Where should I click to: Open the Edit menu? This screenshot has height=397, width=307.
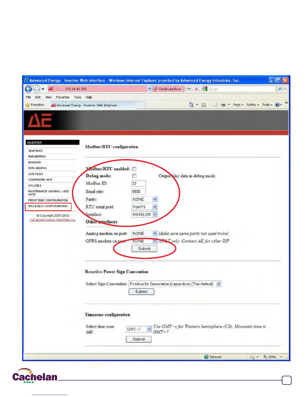click(38, 97)
